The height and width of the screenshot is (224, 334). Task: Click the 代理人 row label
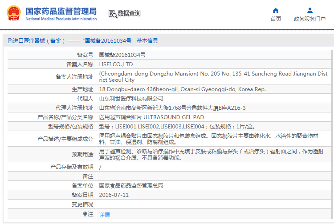85,98
